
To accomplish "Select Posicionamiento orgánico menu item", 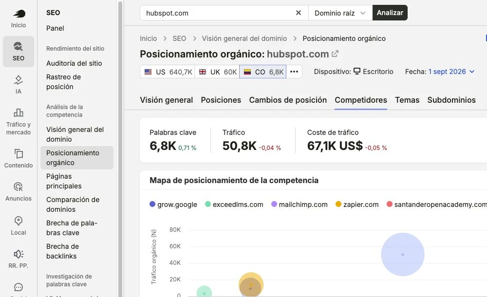I will tap(77, 158).
